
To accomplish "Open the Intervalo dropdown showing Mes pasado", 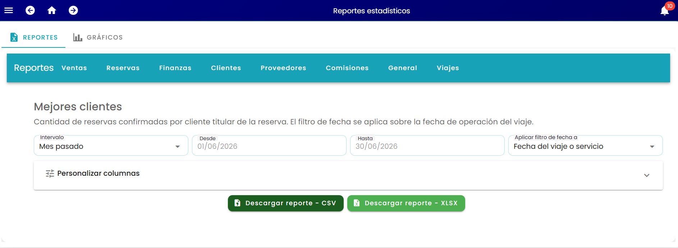I will coord(111,146).
